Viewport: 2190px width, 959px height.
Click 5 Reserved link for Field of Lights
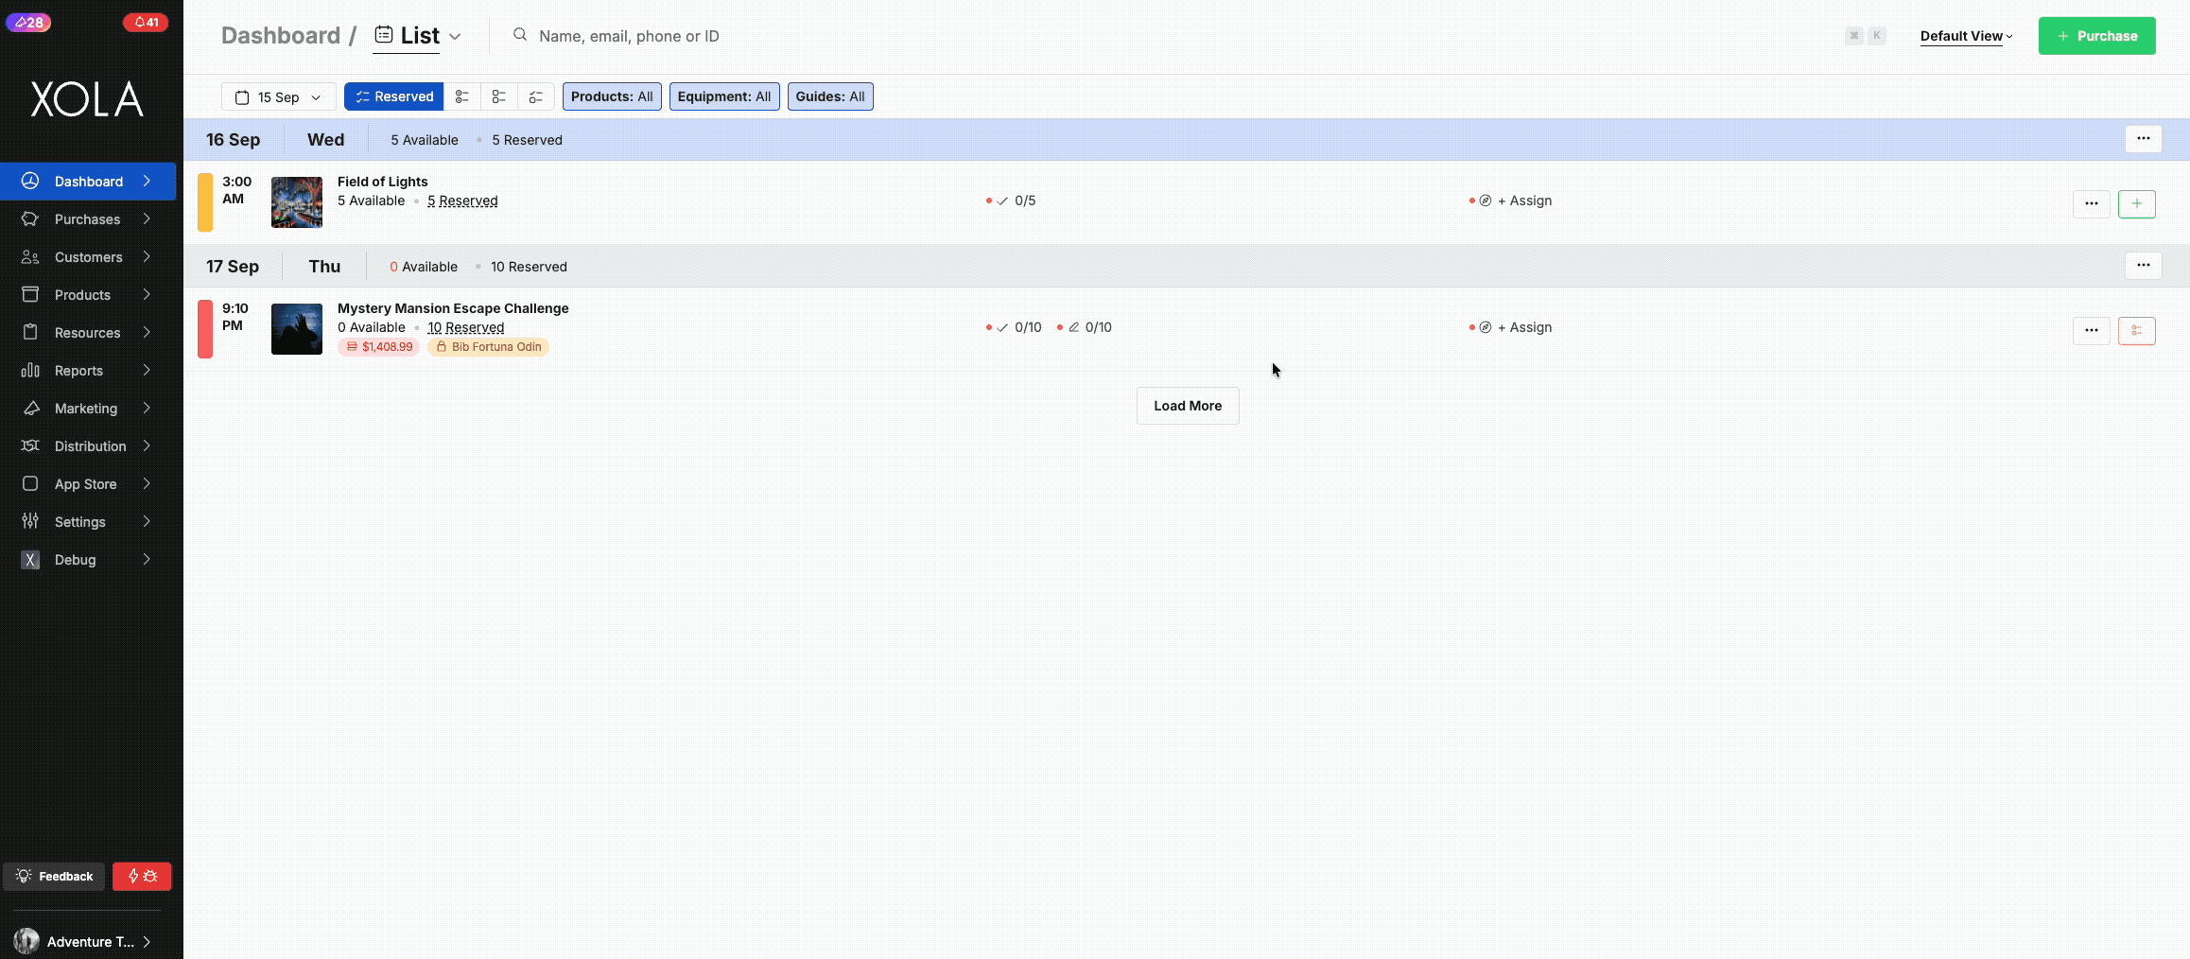click(x=462, y=201)
